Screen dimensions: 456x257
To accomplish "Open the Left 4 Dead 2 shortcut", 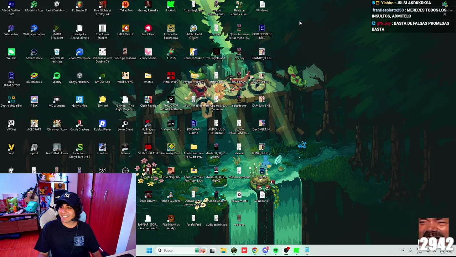I will tap(125, 30).
